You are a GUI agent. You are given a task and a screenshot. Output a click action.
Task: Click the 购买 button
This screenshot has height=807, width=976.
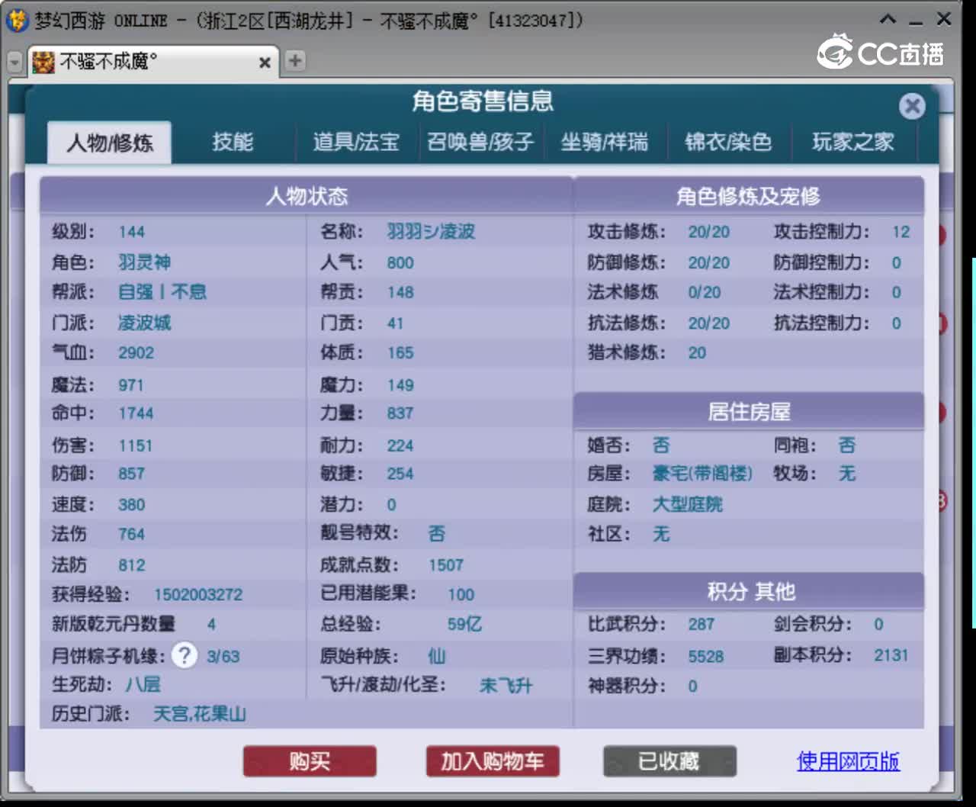[x=310, y=761]
